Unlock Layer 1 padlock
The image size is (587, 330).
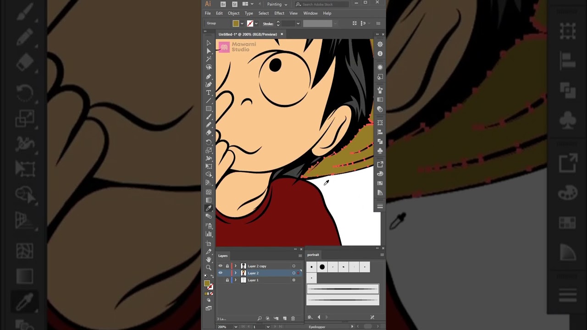click(x=227, y=280)
